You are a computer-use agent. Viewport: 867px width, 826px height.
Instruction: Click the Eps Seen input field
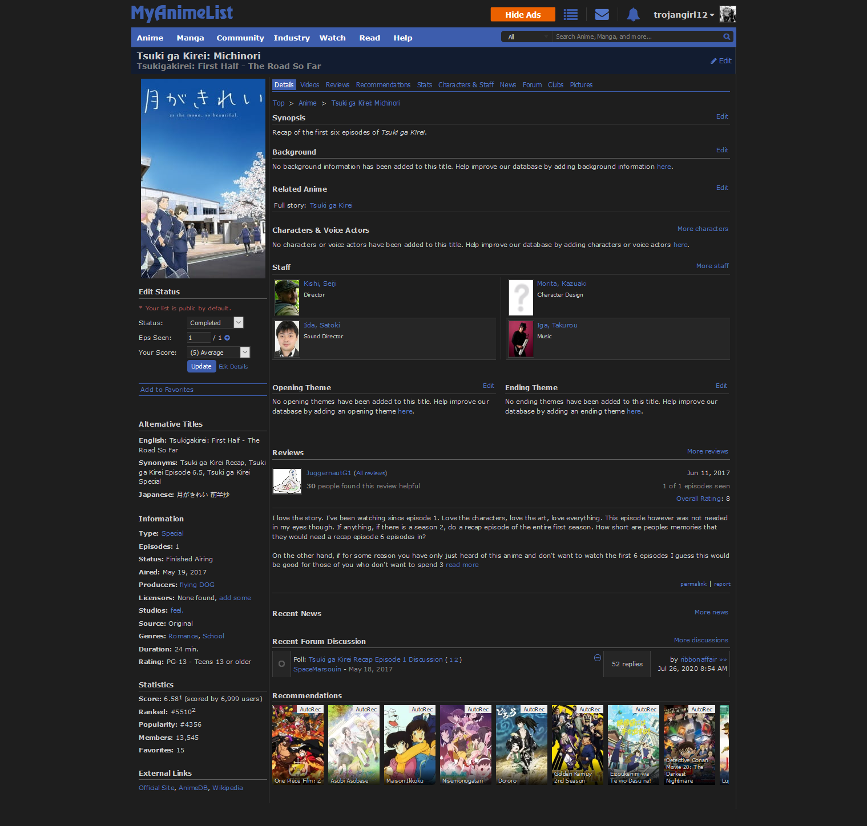click(199, 338)
